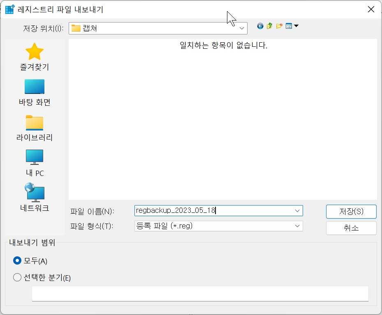The height and width of the screenshot is (315, 382).
Task: Click the Views icon to change file layout
Action: 289,26
